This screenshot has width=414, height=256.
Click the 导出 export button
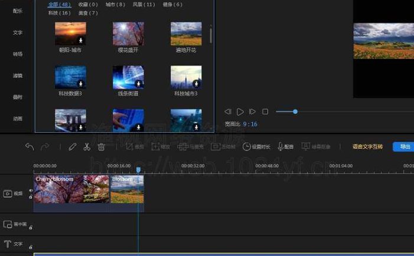[x=403, y=147]
